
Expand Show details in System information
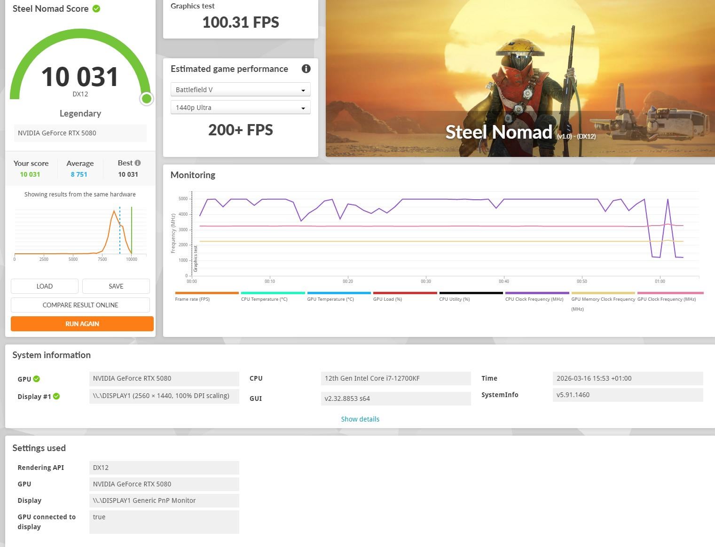pos(360,419)
